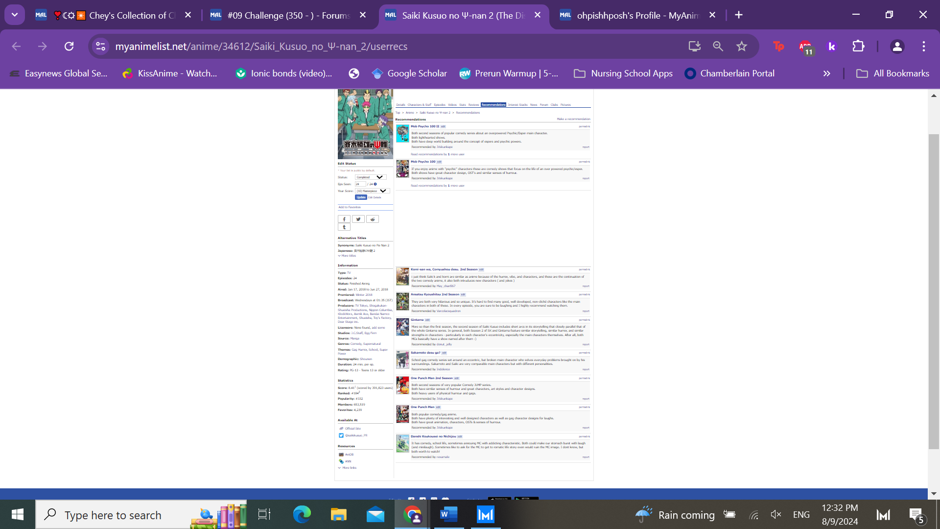Viewport: 940px width, 529px height.
Task: Share page via Tumblr icon
Action: tap(344, 227)
